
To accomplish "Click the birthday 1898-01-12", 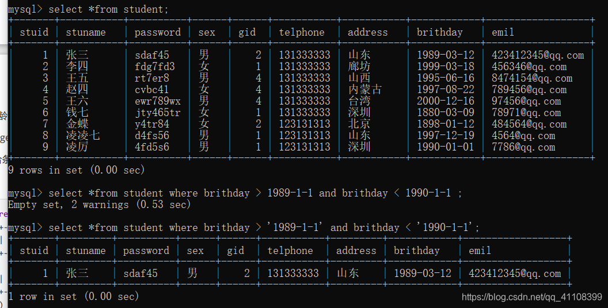I will tap(446, 124).
